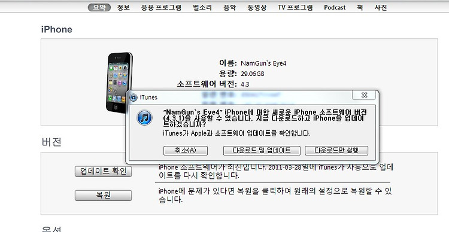Screen dimensions: 449x232
Task: Click the iTunes가 Apple과 소프트웨어 업데이트 message
Action: click(236, 133)
